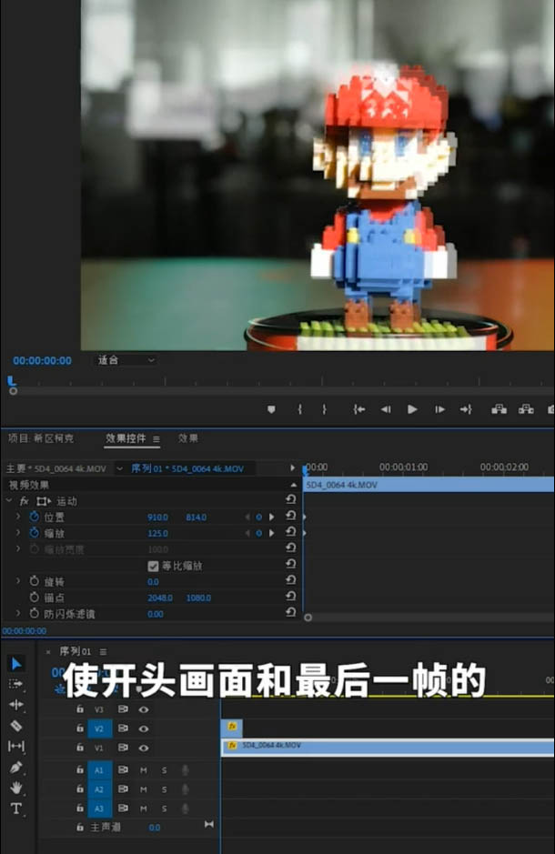Select the 效果控件 tab
This screenshot has height=854, width=555.
coord(126,438)
